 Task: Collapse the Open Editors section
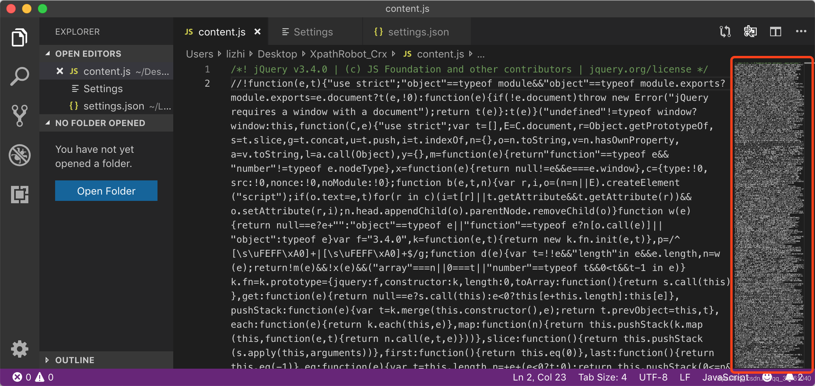106,54
